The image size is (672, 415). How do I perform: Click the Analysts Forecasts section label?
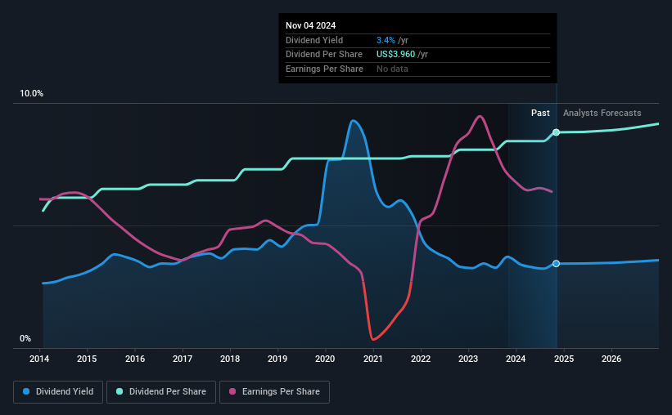tap(602, 113)
